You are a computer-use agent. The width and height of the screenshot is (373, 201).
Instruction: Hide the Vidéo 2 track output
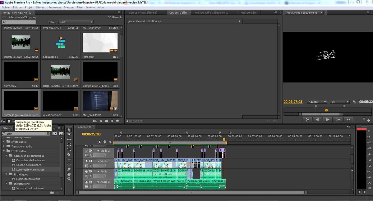(87, 151)
